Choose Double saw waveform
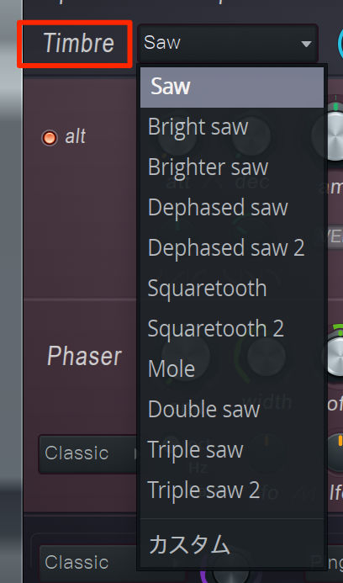This screenshot has height=583, width=343. (232, 410)
